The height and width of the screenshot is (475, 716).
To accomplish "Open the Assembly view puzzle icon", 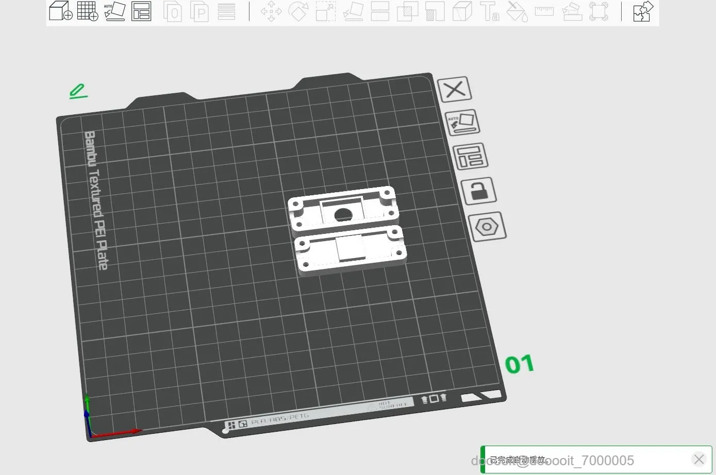I will [643, 11].
